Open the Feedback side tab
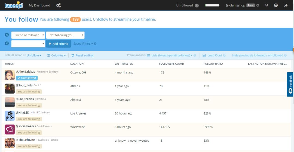Viewport: 294px width, 152px height. tap(290, 84)
